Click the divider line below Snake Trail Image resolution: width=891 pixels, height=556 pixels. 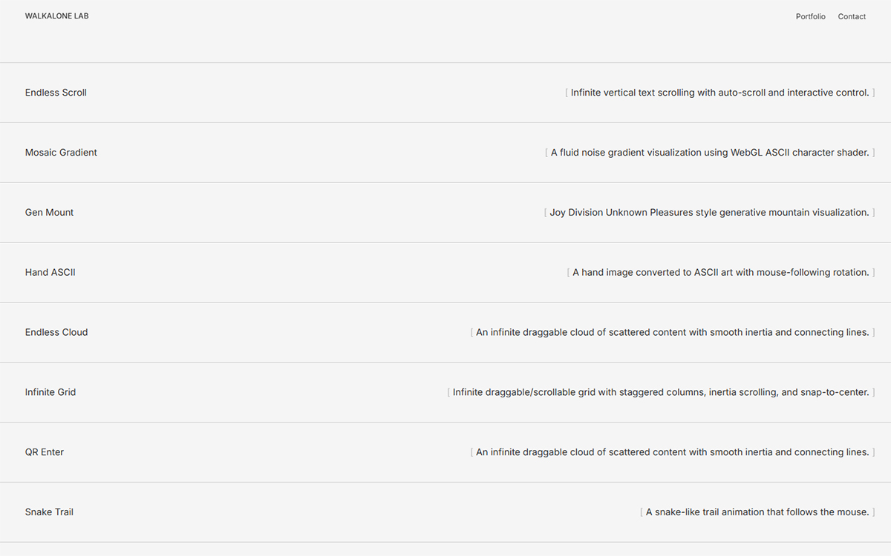pos(446,542)
